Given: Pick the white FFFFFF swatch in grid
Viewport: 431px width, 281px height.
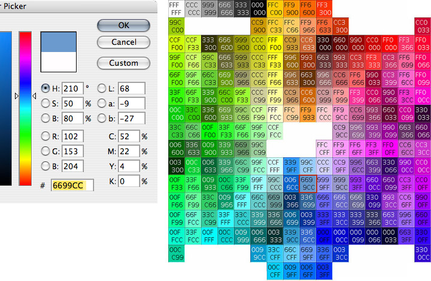Looking at the screenshot, I should (x=175, y=8).
